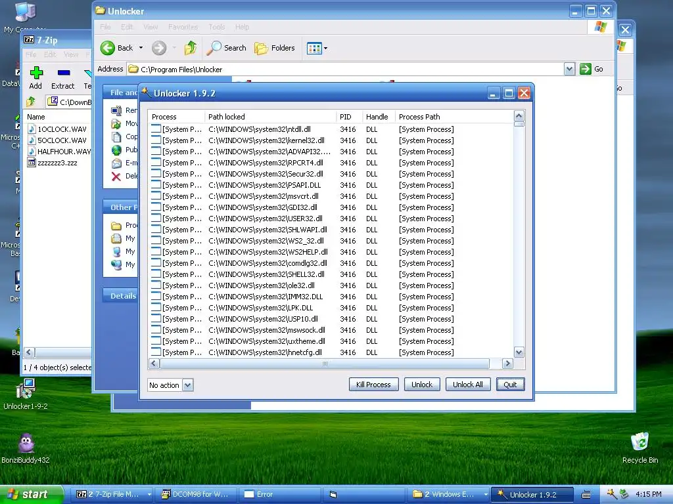Sort by the Process Path column header

pos(454,117)
